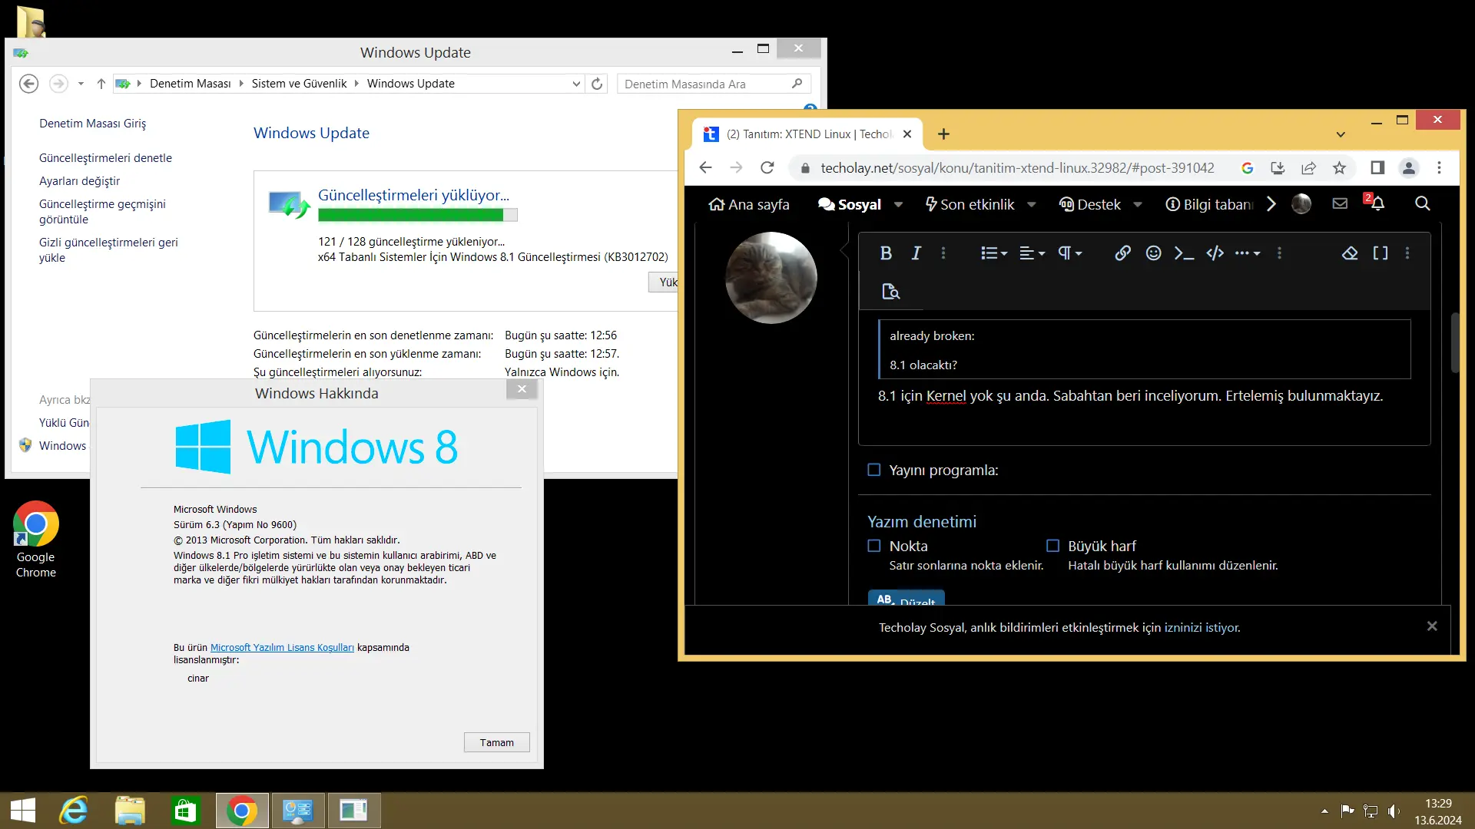
Task: Remove formatting with the eraser icon
Action: (1350, 253)
